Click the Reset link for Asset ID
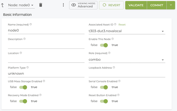The height and width of the screenshot is (111, 177). (x=122, y=25)
